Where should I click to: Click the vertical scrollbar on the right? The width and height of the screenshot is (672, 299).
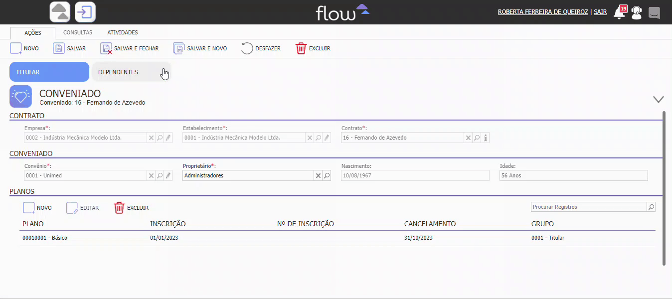coord(664,188)
